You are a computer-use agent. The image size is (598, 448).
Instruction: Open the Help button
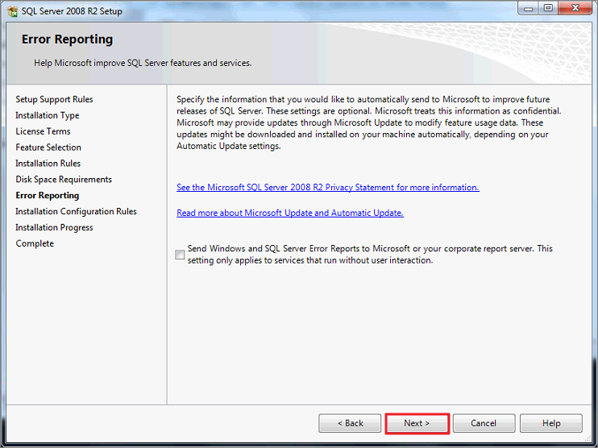(x=551, y=423)
